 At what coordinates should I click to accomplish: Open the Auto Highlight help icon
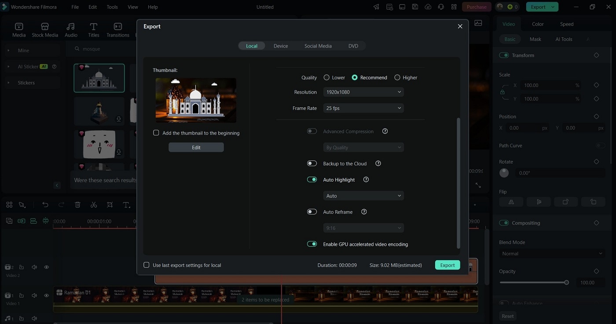(x=366, y=179)
